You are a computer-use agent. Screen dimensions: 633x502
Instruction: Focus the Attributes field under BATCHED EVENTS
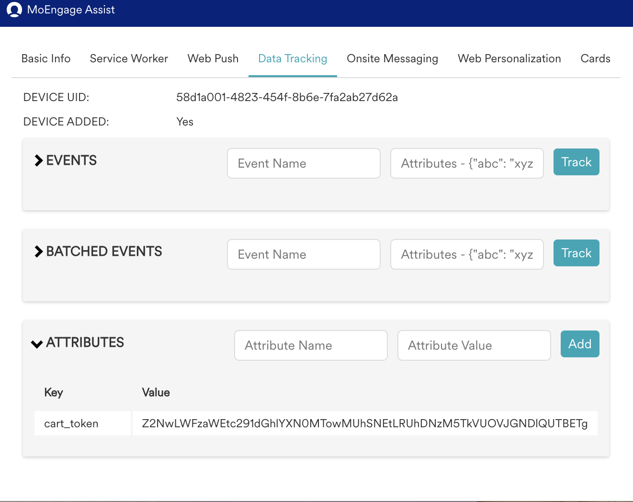[x=467, y=254]
